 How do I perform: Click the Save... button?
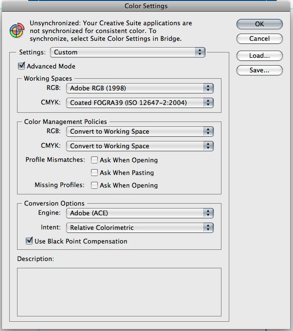pos(259,70)
